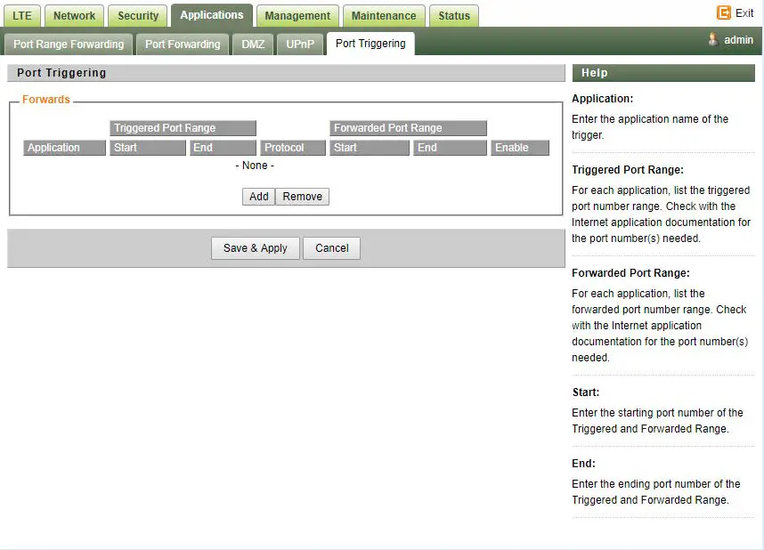Click the Application column header

64,148
